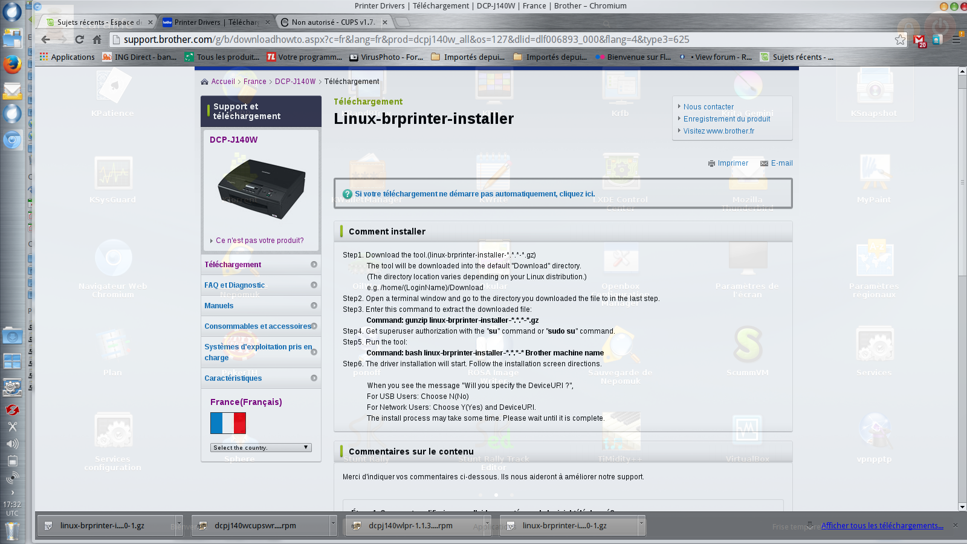This screenshot has width=967, height=544.
Task: Click the page scrollbar up arrow
Action: click(962, 71)
